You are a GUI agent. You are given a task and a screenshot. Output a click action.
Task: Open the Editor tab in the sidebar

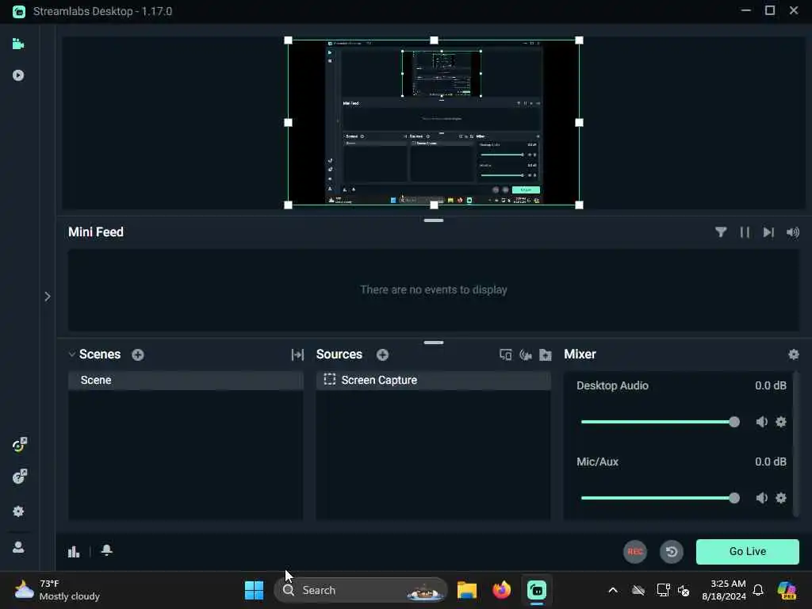pyautogui.click(x=18, y=44)
